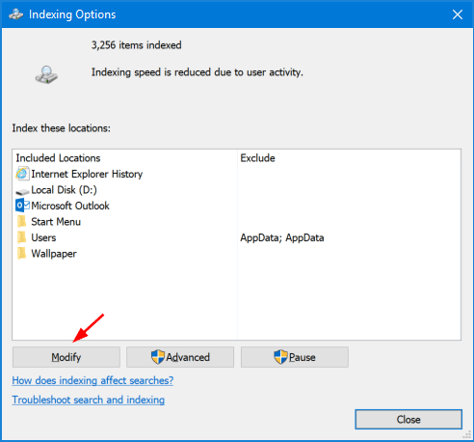
Task: Click the indexing status magnifier drive icon
Action: click(x=46, y=74)
